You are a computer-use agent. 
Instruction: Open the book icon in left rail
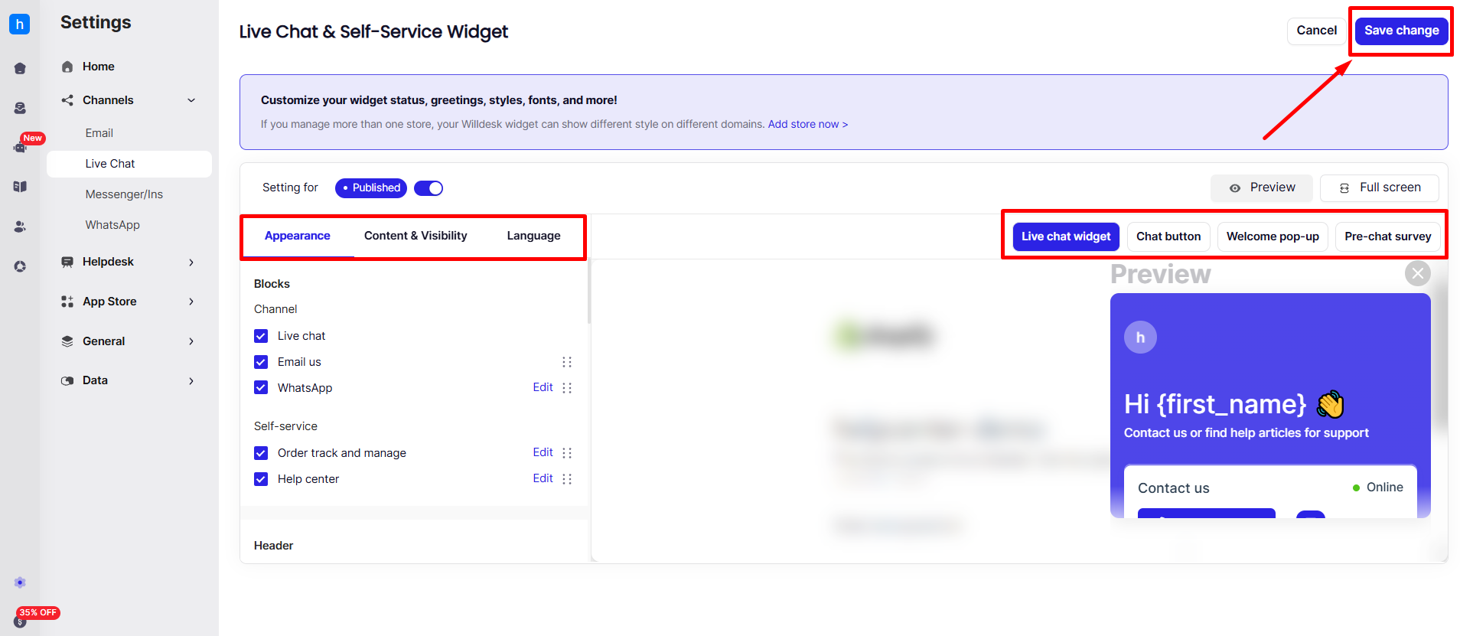pos(20,187)
